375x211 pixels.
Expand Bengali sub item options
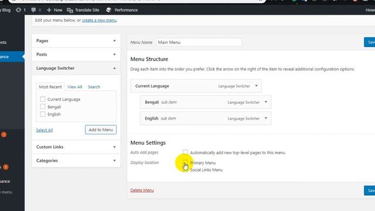[x=265, y=102]
